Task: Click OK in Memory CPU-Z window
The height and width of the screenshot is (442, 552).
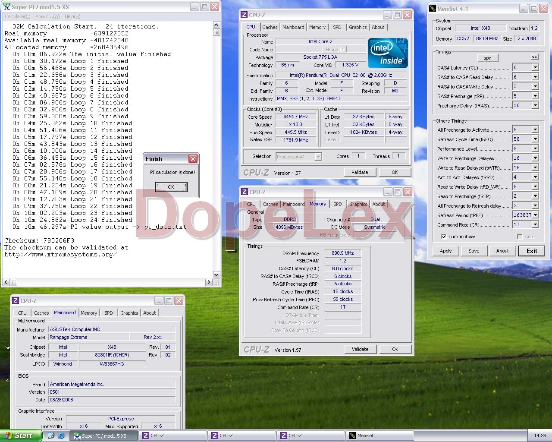Action: click(395, 349)
